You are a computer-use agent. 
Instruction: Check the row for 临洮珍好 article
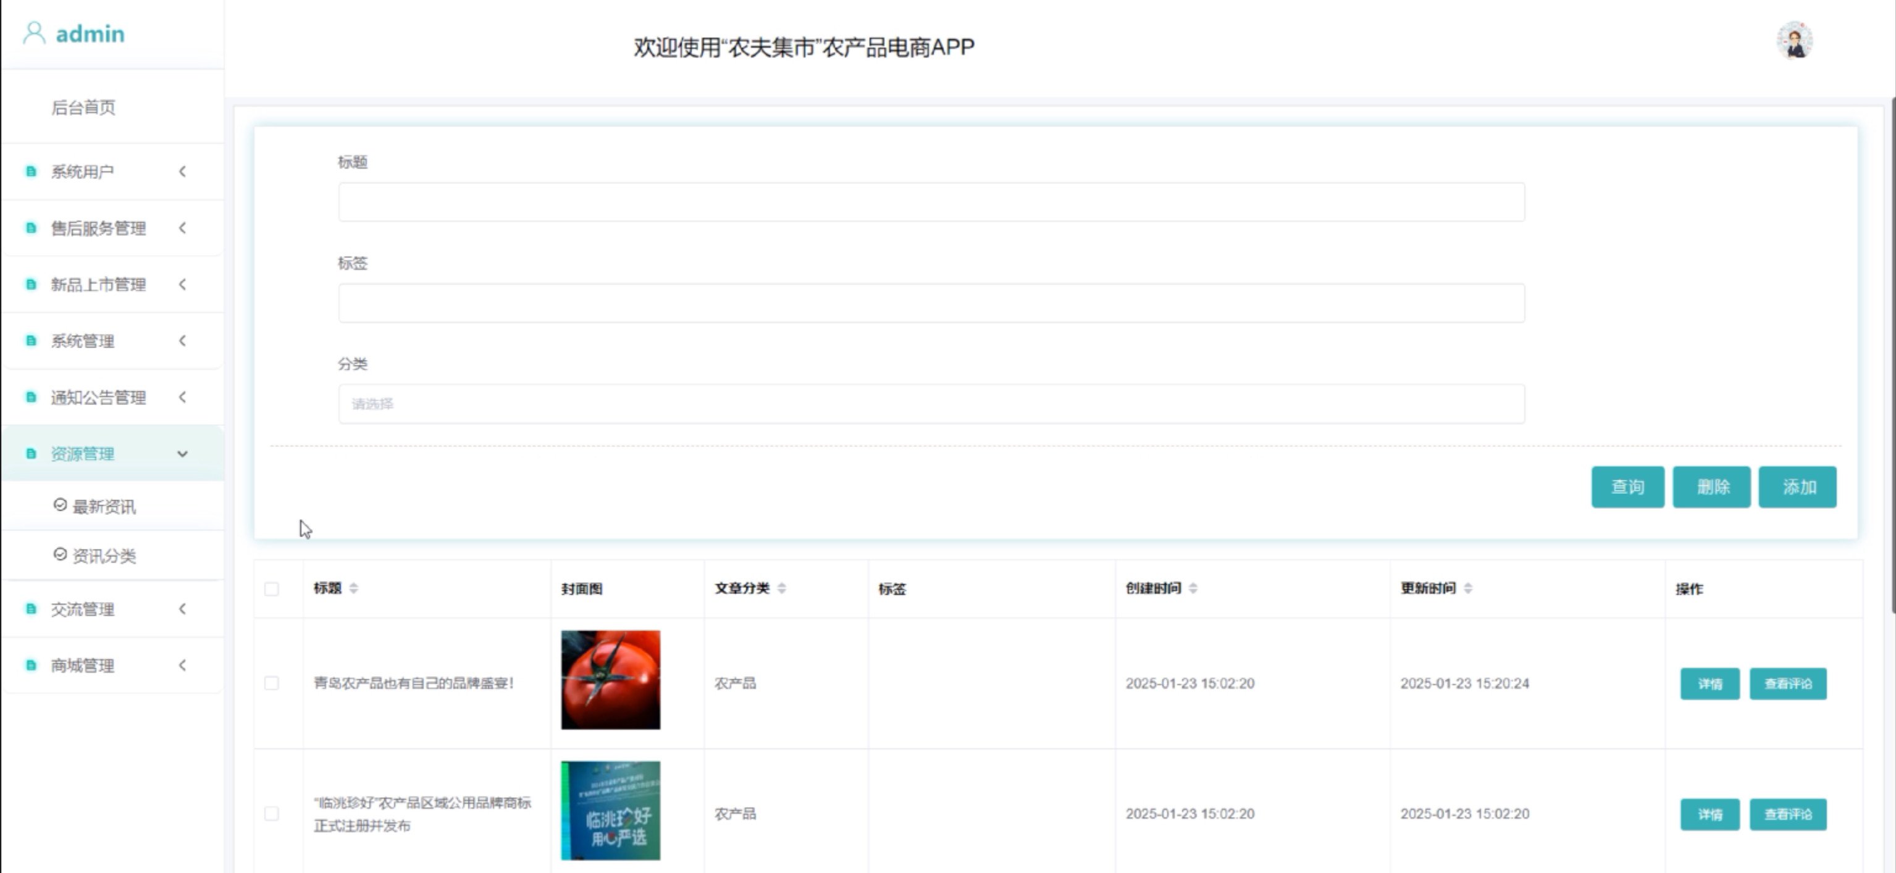click(272, 813)
